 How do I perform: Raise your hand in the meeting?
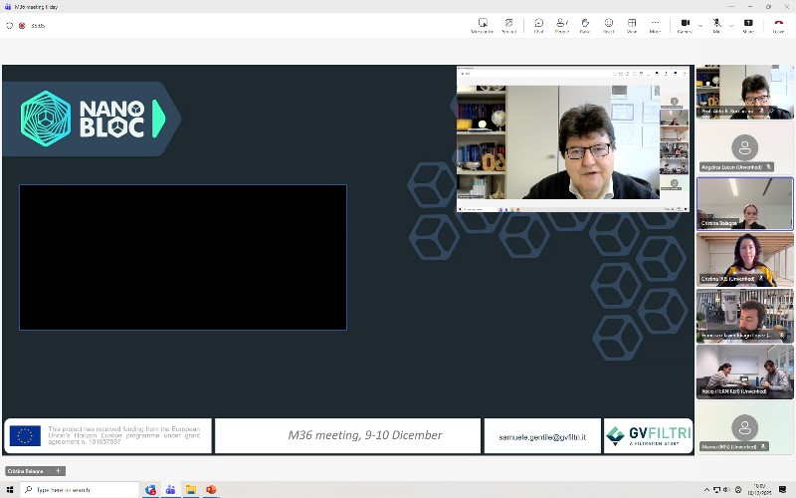pyautogui.click(x=585, y=25)
